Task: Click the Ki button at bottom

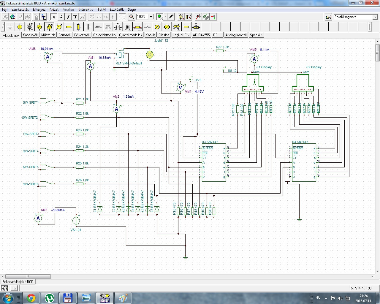Action: (x=14, y=288)
